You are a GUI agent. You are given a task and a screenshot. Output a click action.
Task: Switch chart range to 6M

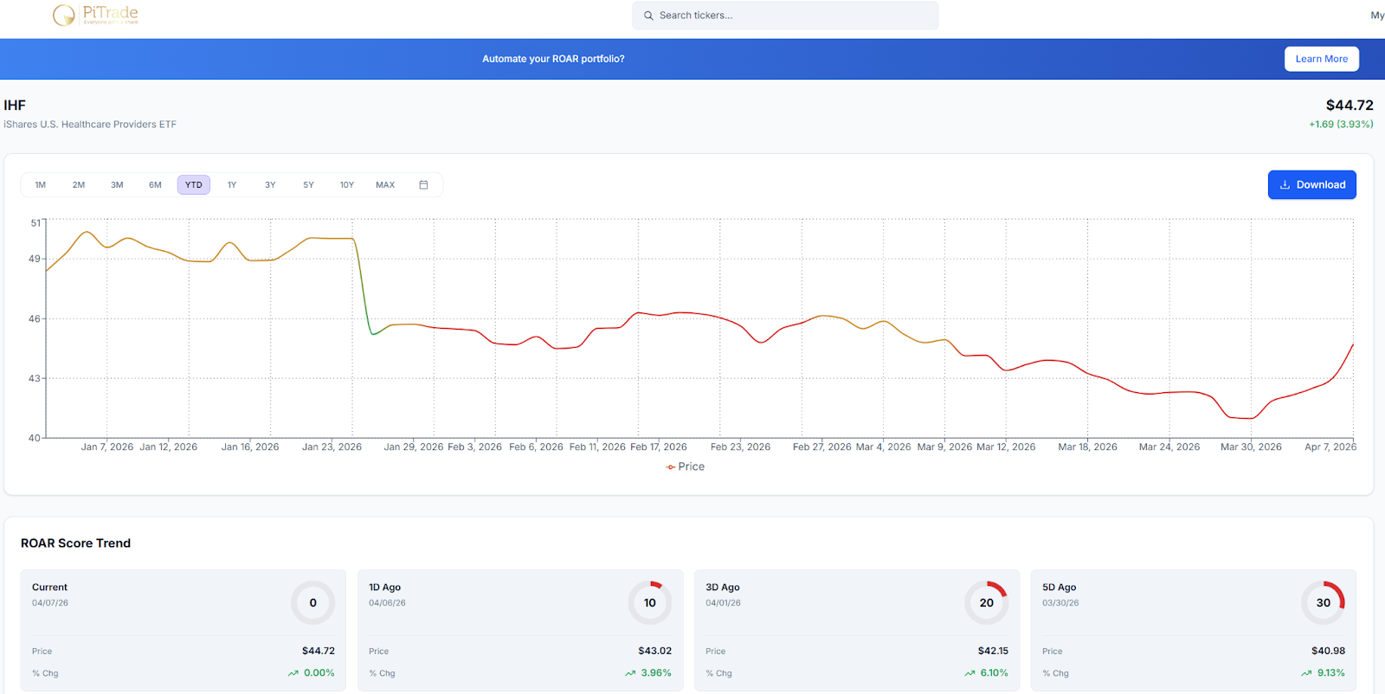coord(155,185)
